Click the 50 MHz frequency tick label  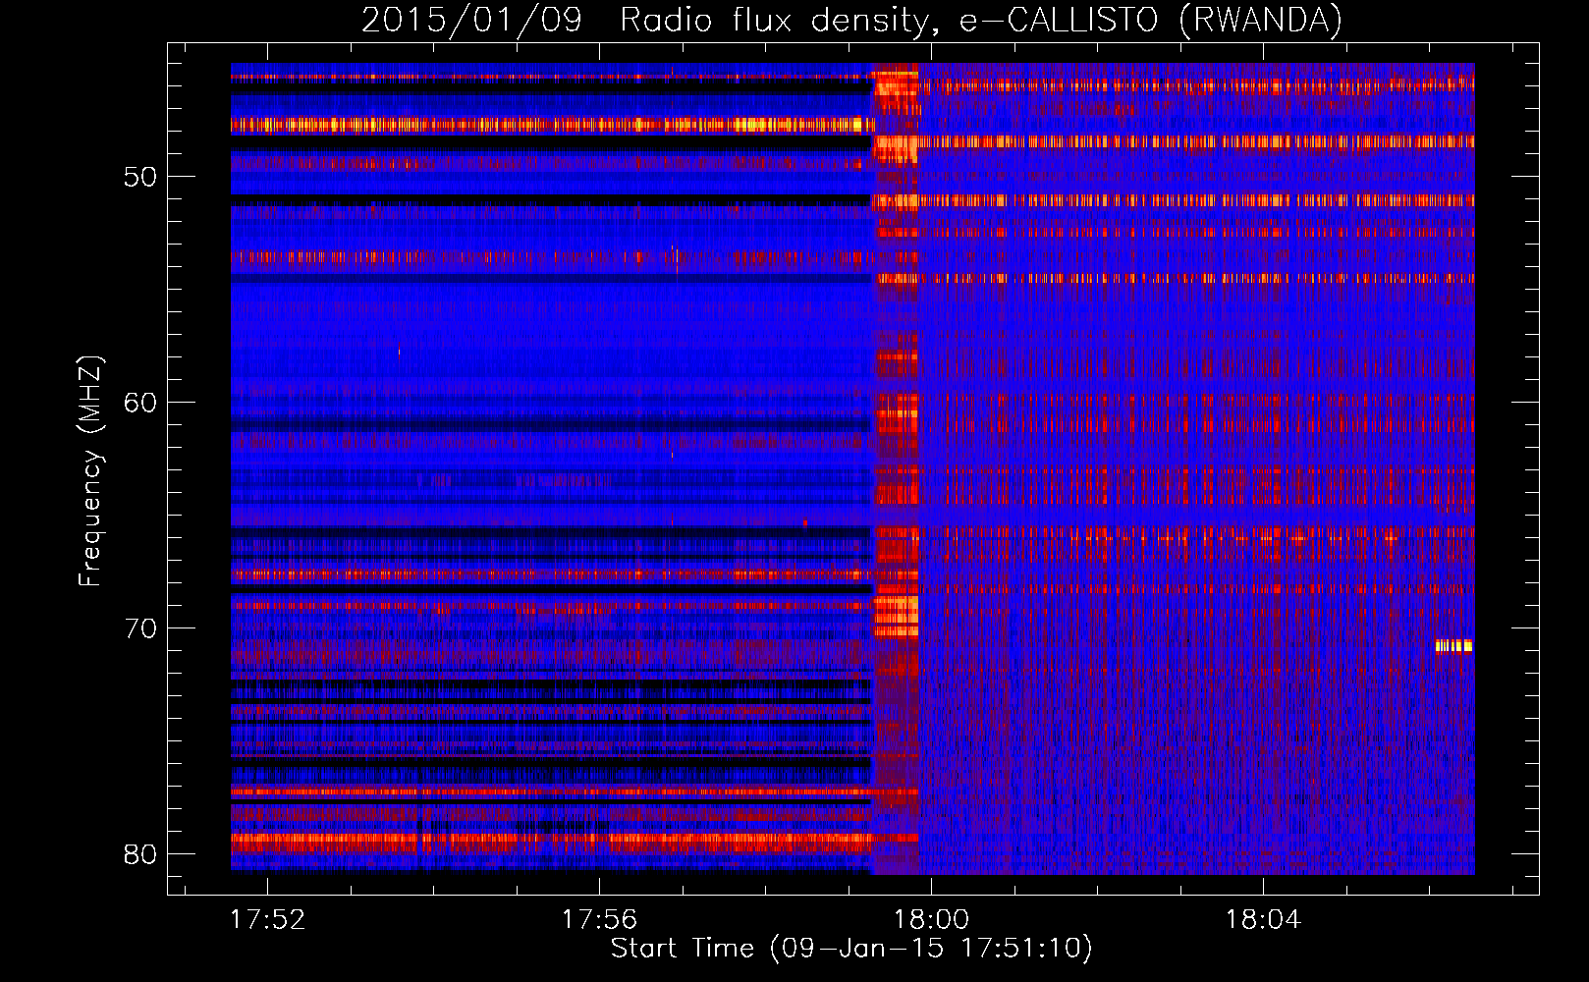point(140,177)
